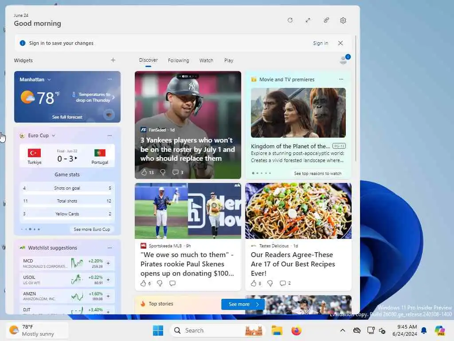Open Best Recipes Ever article
Viewport: 454px width, 341px height.
point(293,264)
